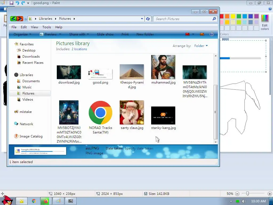Open Edit colors in Paint

click(265, 22)
